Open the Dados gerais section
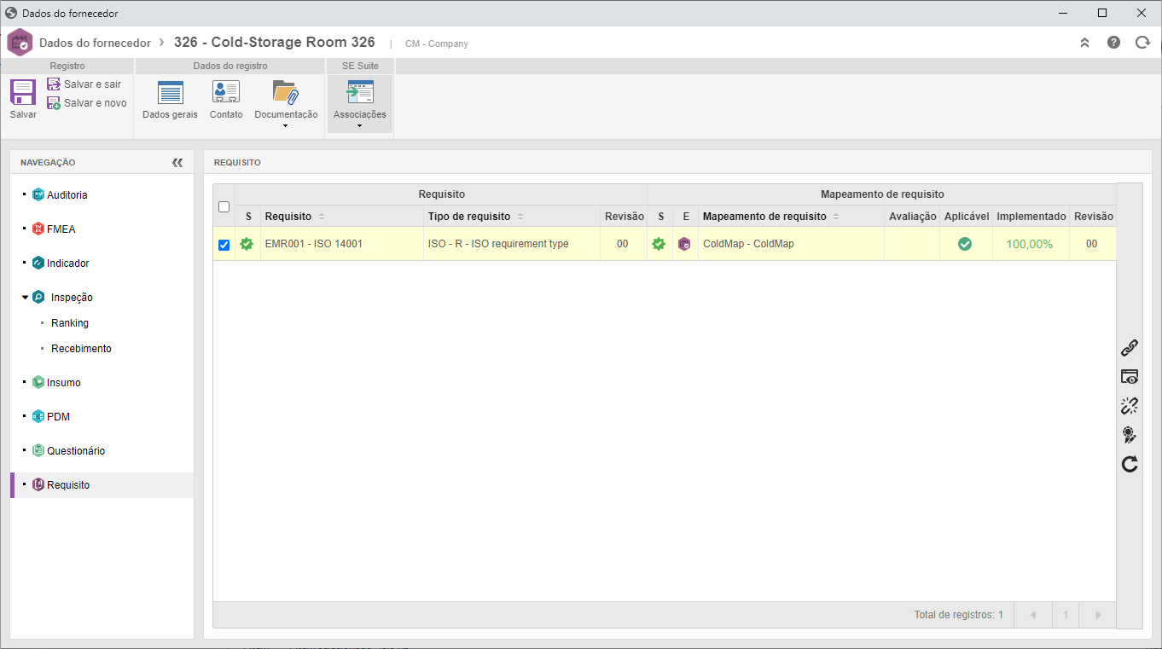Image resolution: width=1162 pixels, height=649 pixels. pos(170,100)
